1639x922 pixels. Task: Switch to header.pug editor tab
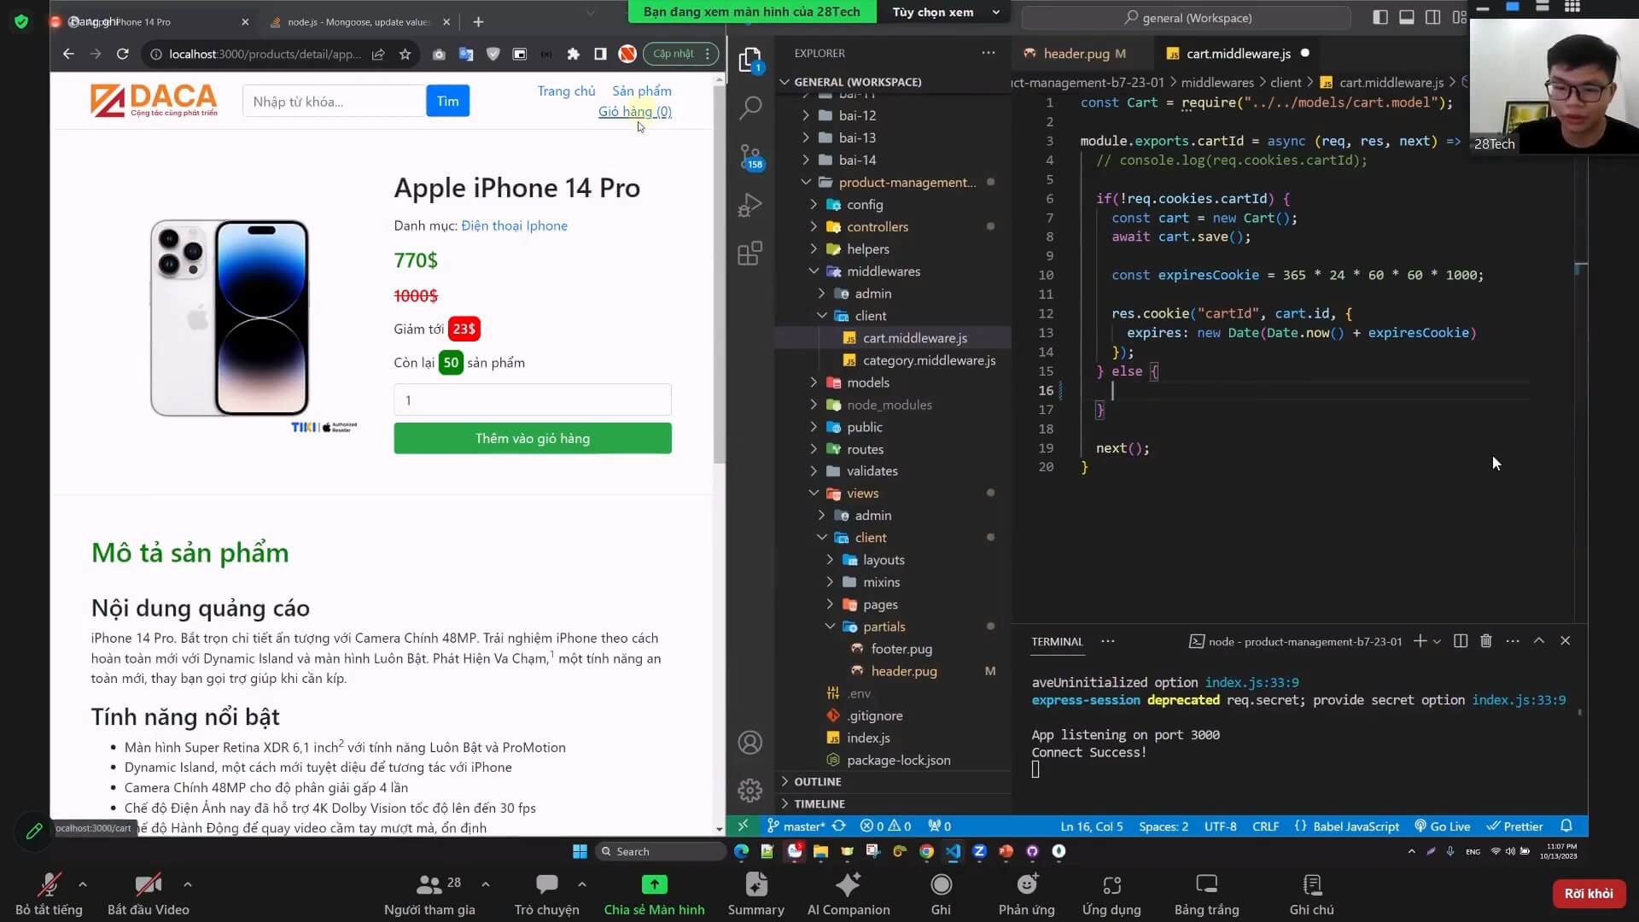1076,54
